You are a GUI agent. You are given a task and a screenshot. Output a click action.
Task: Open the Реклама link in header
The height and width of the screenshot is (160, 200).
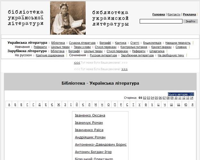click(189, 14)
